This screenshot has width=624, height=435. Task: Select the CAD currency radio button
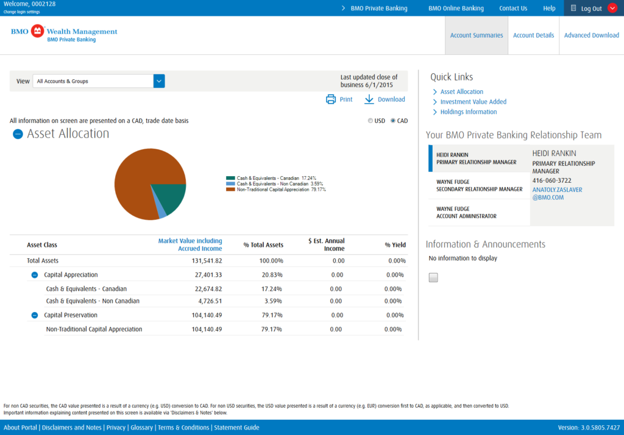tap(393, 121)
